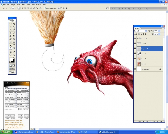Screen dimensions: 168x134
Task: Choose Line tool in options bar
Action: click(x=37, y=8)
